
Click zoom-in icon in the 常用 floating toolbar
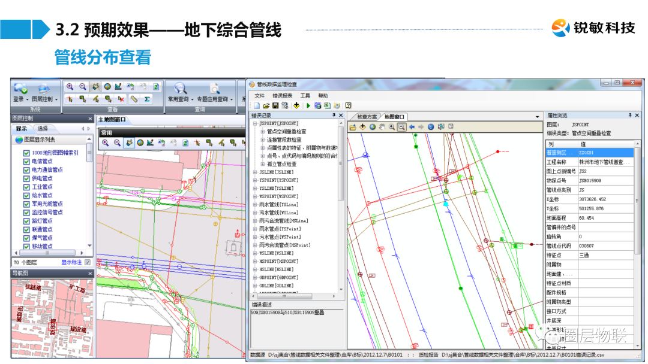(106, 143)
